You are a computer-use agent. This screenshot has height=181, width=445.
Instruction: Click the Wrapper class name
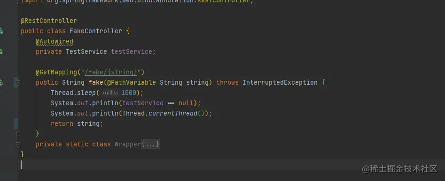(128, 145)
